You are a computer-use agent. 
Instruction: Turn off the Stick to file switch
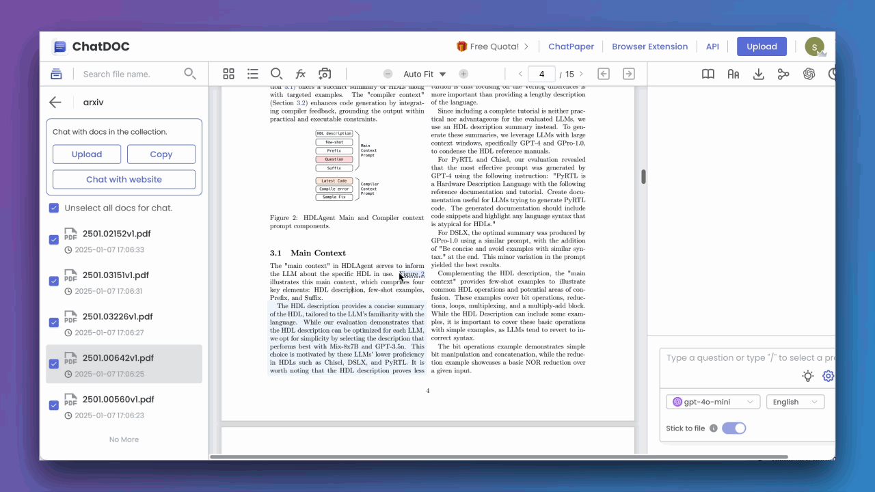733,428
